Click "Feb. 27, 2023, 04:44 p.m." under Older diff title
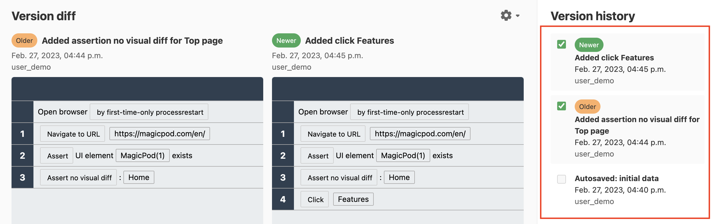714x224 pixels. pos(57,56)
